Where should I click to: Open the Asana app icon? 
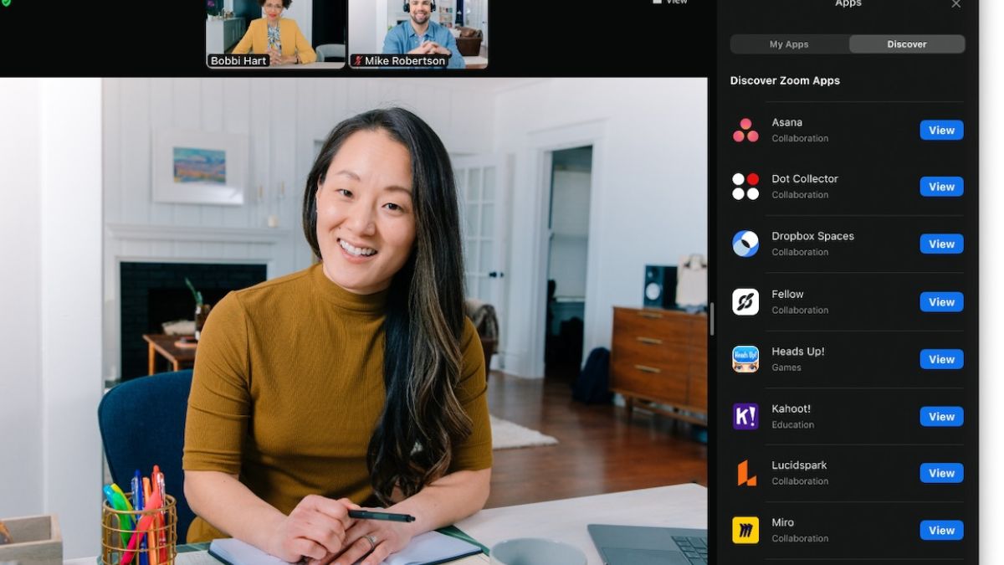[745, 130]
